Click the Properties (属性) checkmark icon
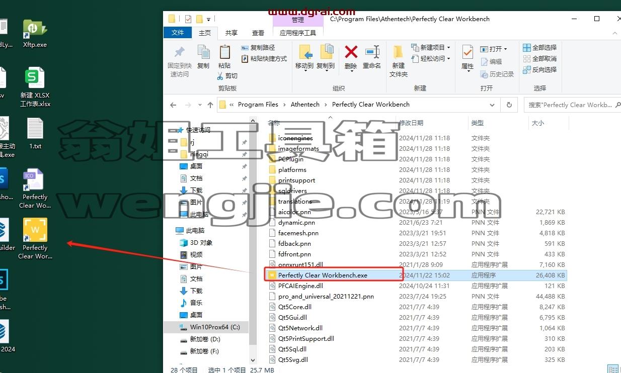The image size is (621, 373). tap(468, 52)
